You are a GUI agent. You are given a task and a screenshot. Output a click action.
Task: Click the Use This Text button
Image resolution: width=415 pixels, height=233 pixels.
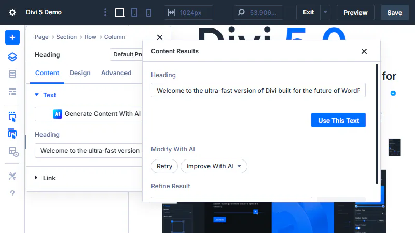(x=338, y=121)
